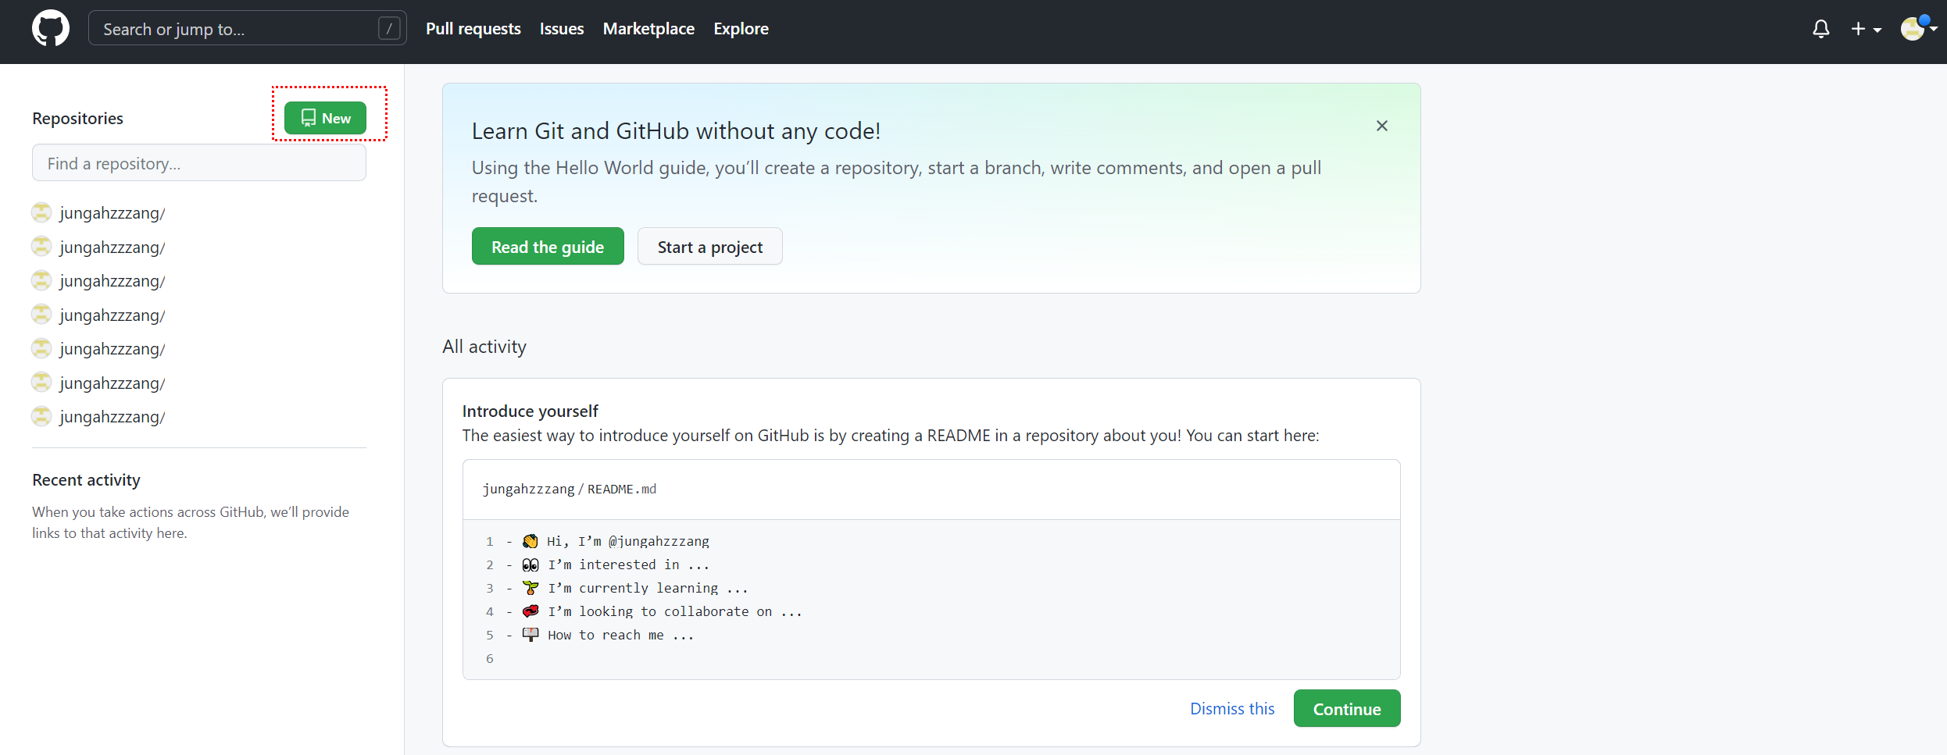The height and width of the screenshot is (755, 1947).
Task: Select the 'I'm interested in ...' line
Action: (x=628, y=564)
